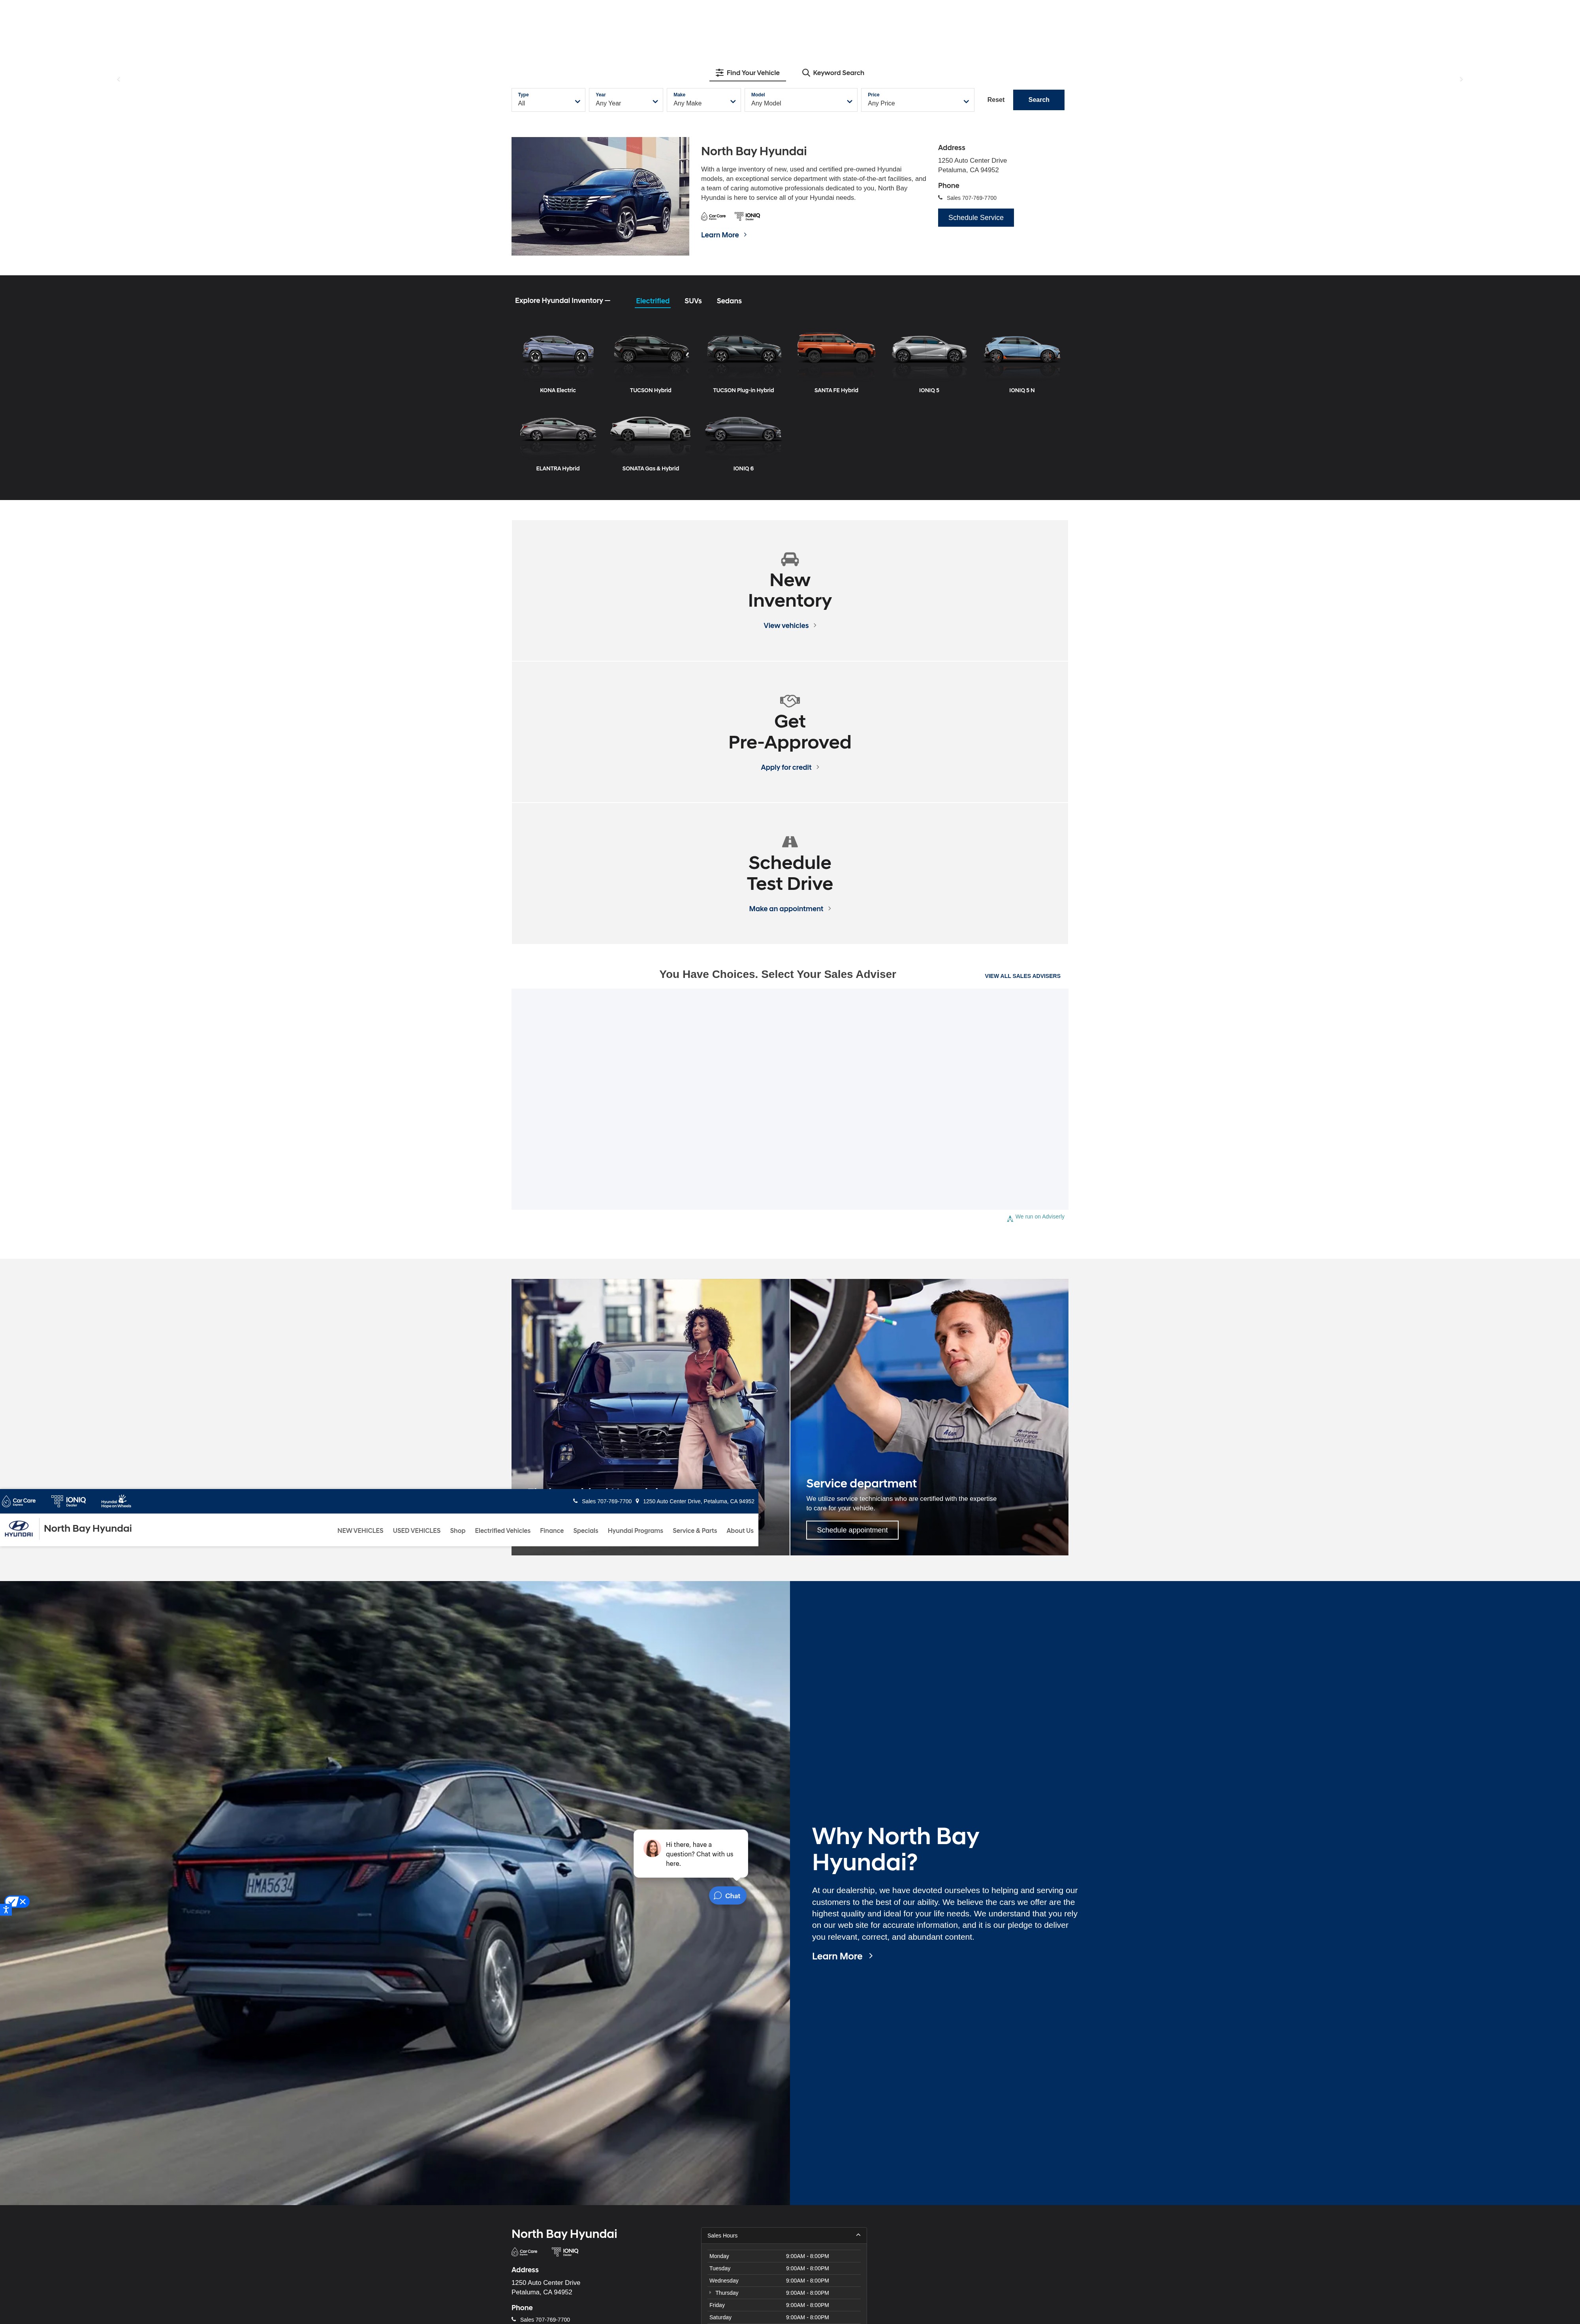This screenshot has width=1580, height=2324.
Task: Click the Car Care logo in the footer
Action: [x=524, y=2252]
